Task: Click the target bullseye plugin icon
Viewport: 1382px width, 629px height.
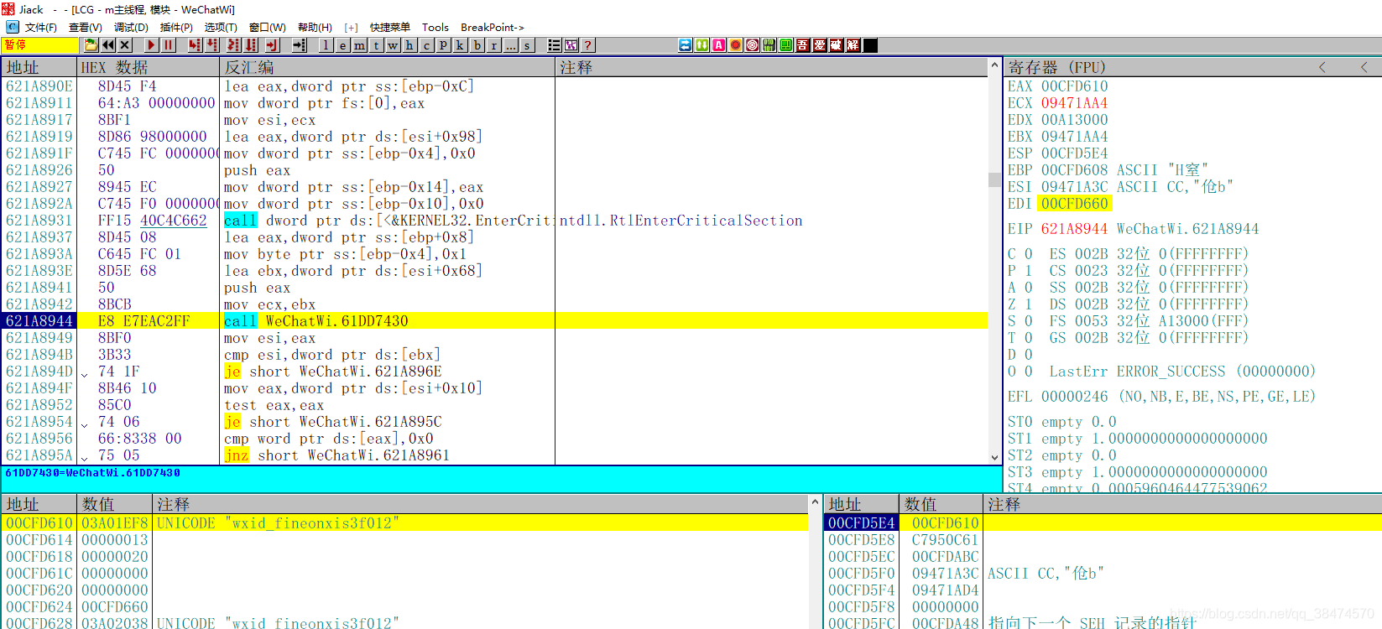Action: 753,45
